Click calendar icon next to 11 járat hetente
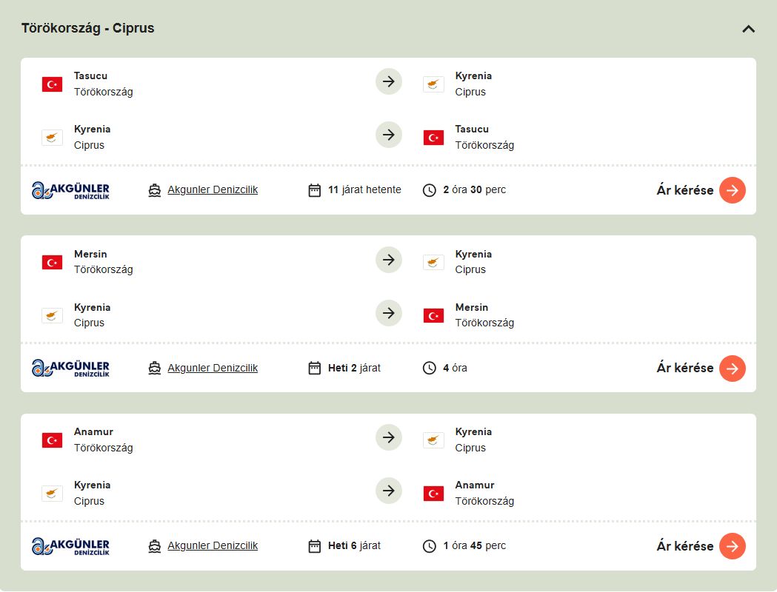777x592 pixels. tap(315, 190)
